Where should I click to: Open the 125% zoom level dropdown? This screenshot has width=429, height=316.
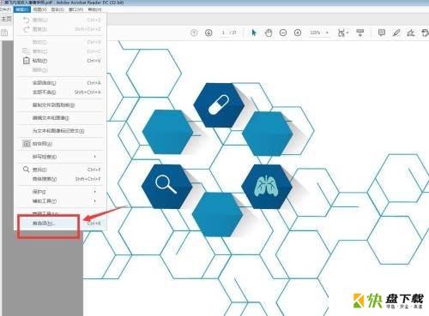tap(319, 33)
